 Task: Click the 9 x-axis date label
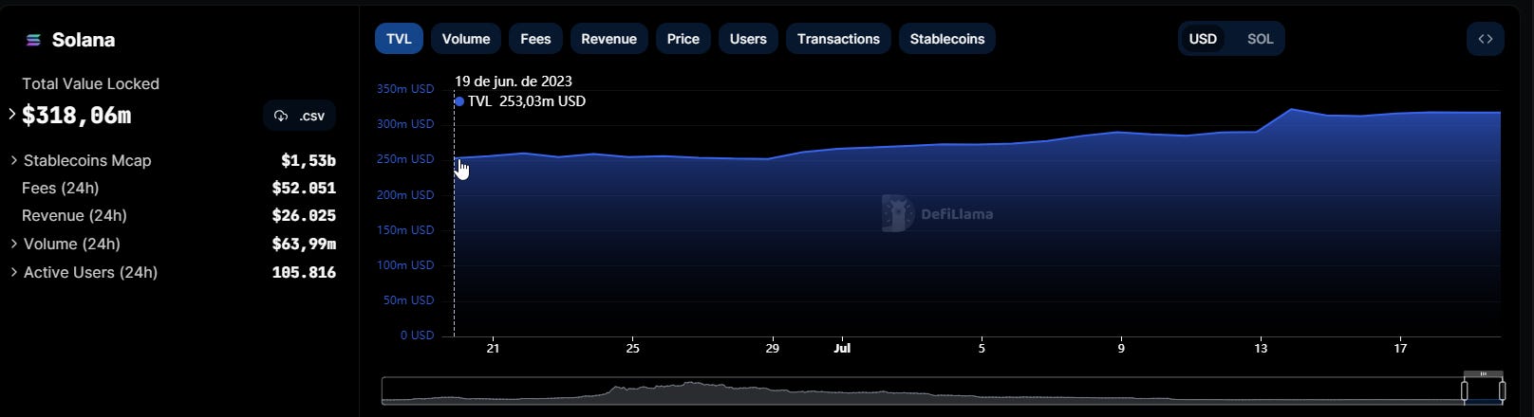[x=1121, y=348]
